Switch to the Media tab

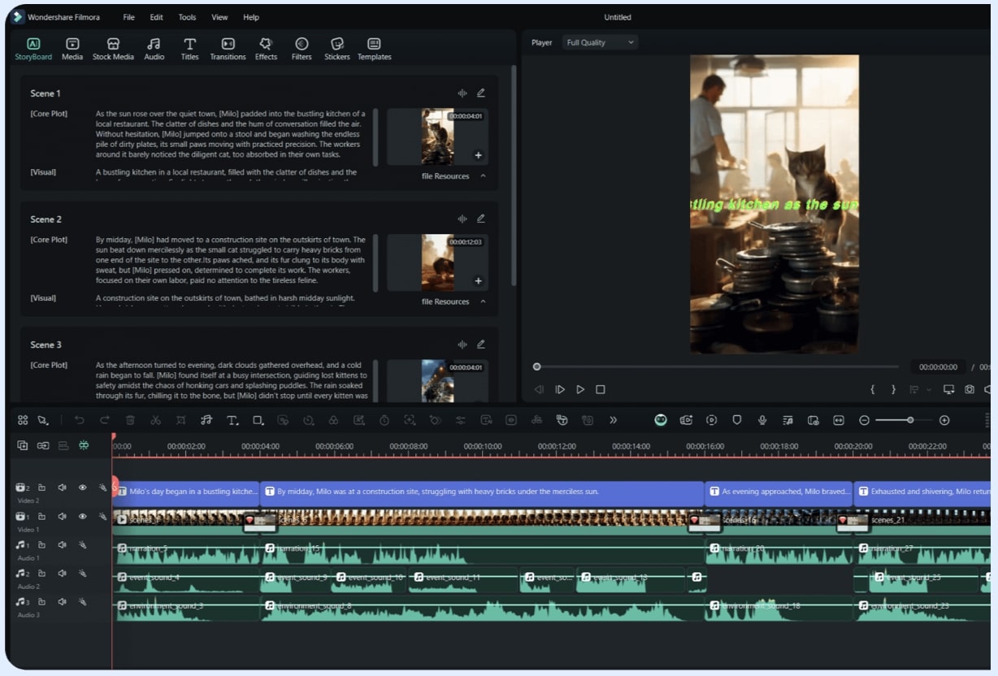coord(72,49)
